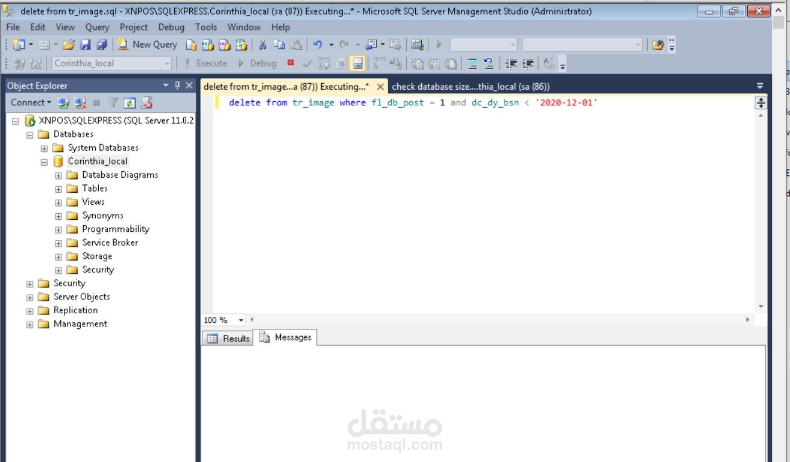The image size is (790, 462).
Task: Click the Stop Activity icon in Object Explorer
Action: (x=96, y=103)
